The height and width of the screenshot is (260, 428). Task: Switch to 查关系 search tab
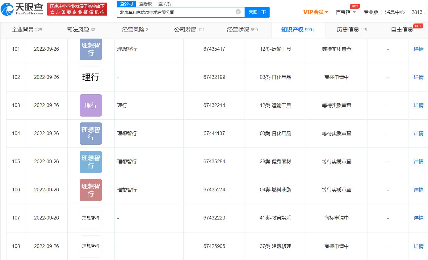point(165,4)
